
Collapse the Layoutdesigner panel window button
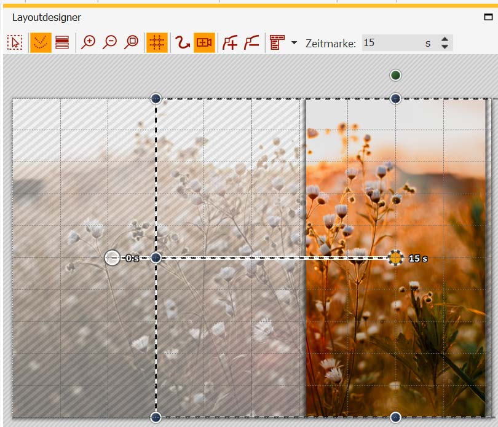point(489,18)
